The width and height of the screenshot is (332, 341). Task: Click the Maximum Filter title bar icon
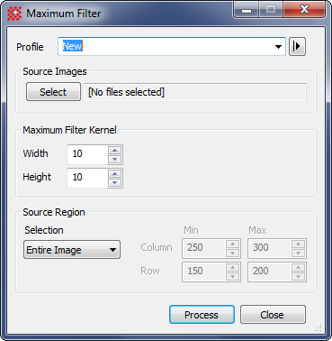14,14
